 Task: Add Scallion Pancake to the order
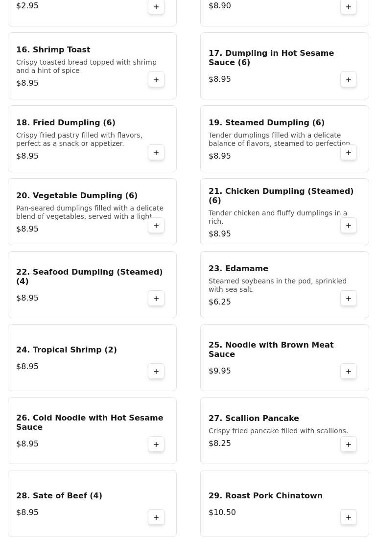tap(349, 444)
